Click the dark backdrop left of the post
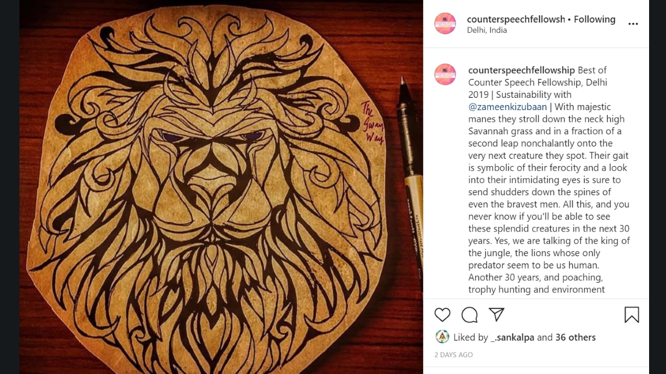Image resolution: width=666 pixels, height=374 pixels. point(10,187)
